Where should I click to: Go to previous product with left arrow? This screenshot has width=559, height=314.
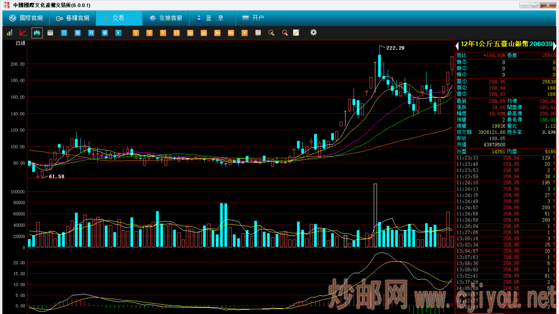click(x=457, y=46)
